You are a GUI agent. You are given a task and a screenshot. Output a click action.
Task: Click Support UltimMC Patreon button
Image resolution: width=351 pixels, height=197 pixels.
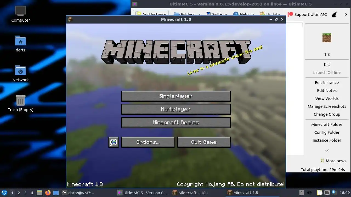point(307,15)
